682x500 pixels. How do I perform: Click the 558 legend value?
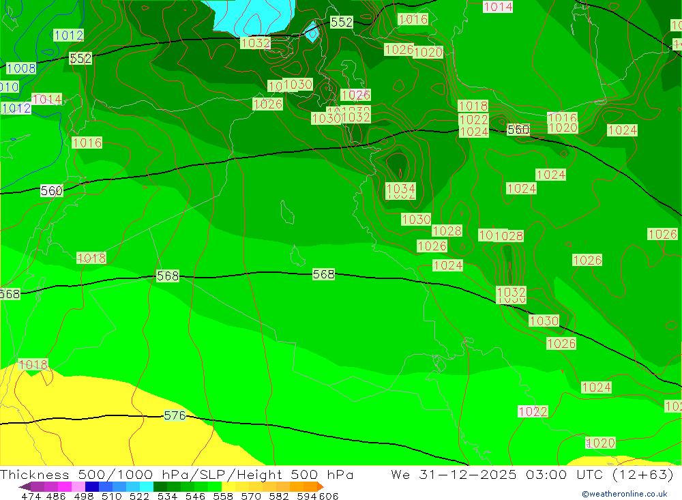[x=223, y=496]
